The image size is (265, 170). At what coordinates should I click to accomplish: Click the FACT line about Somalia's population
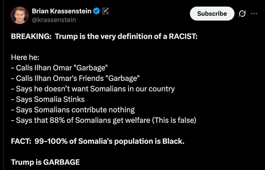[98, 141]
